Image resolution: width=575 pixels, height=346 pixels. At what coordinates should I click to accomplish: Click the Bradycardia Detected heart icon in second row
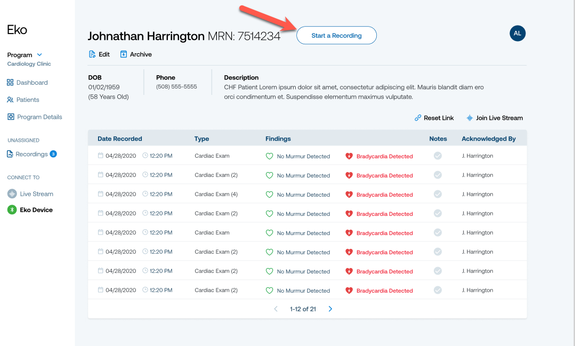(349, 175)
